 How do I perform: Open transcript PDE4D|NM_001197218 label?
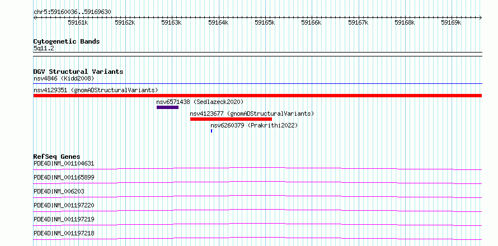[x=64, y=233]
